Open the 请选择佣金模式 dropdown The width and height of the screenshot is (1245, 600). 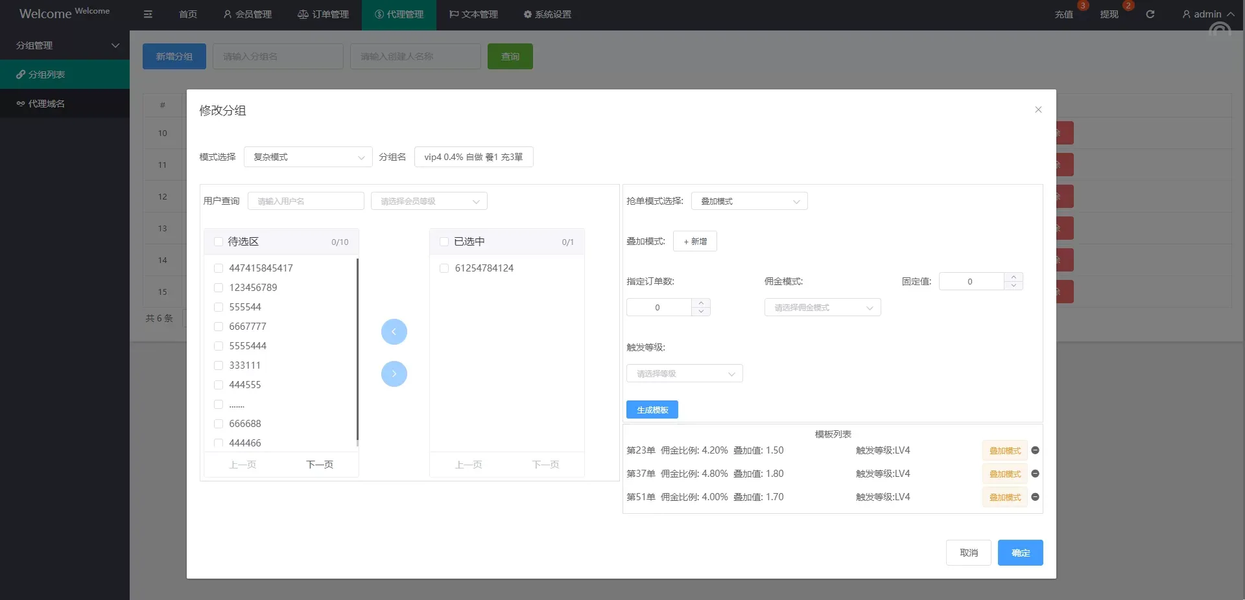point(822,308)
